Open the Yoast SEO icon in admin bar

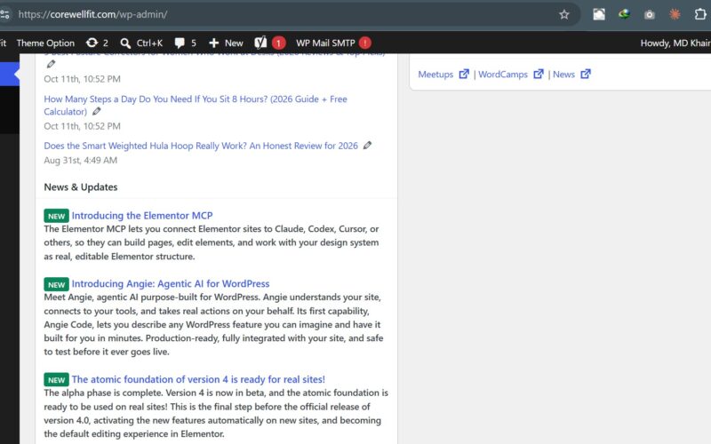click(260, 43)
